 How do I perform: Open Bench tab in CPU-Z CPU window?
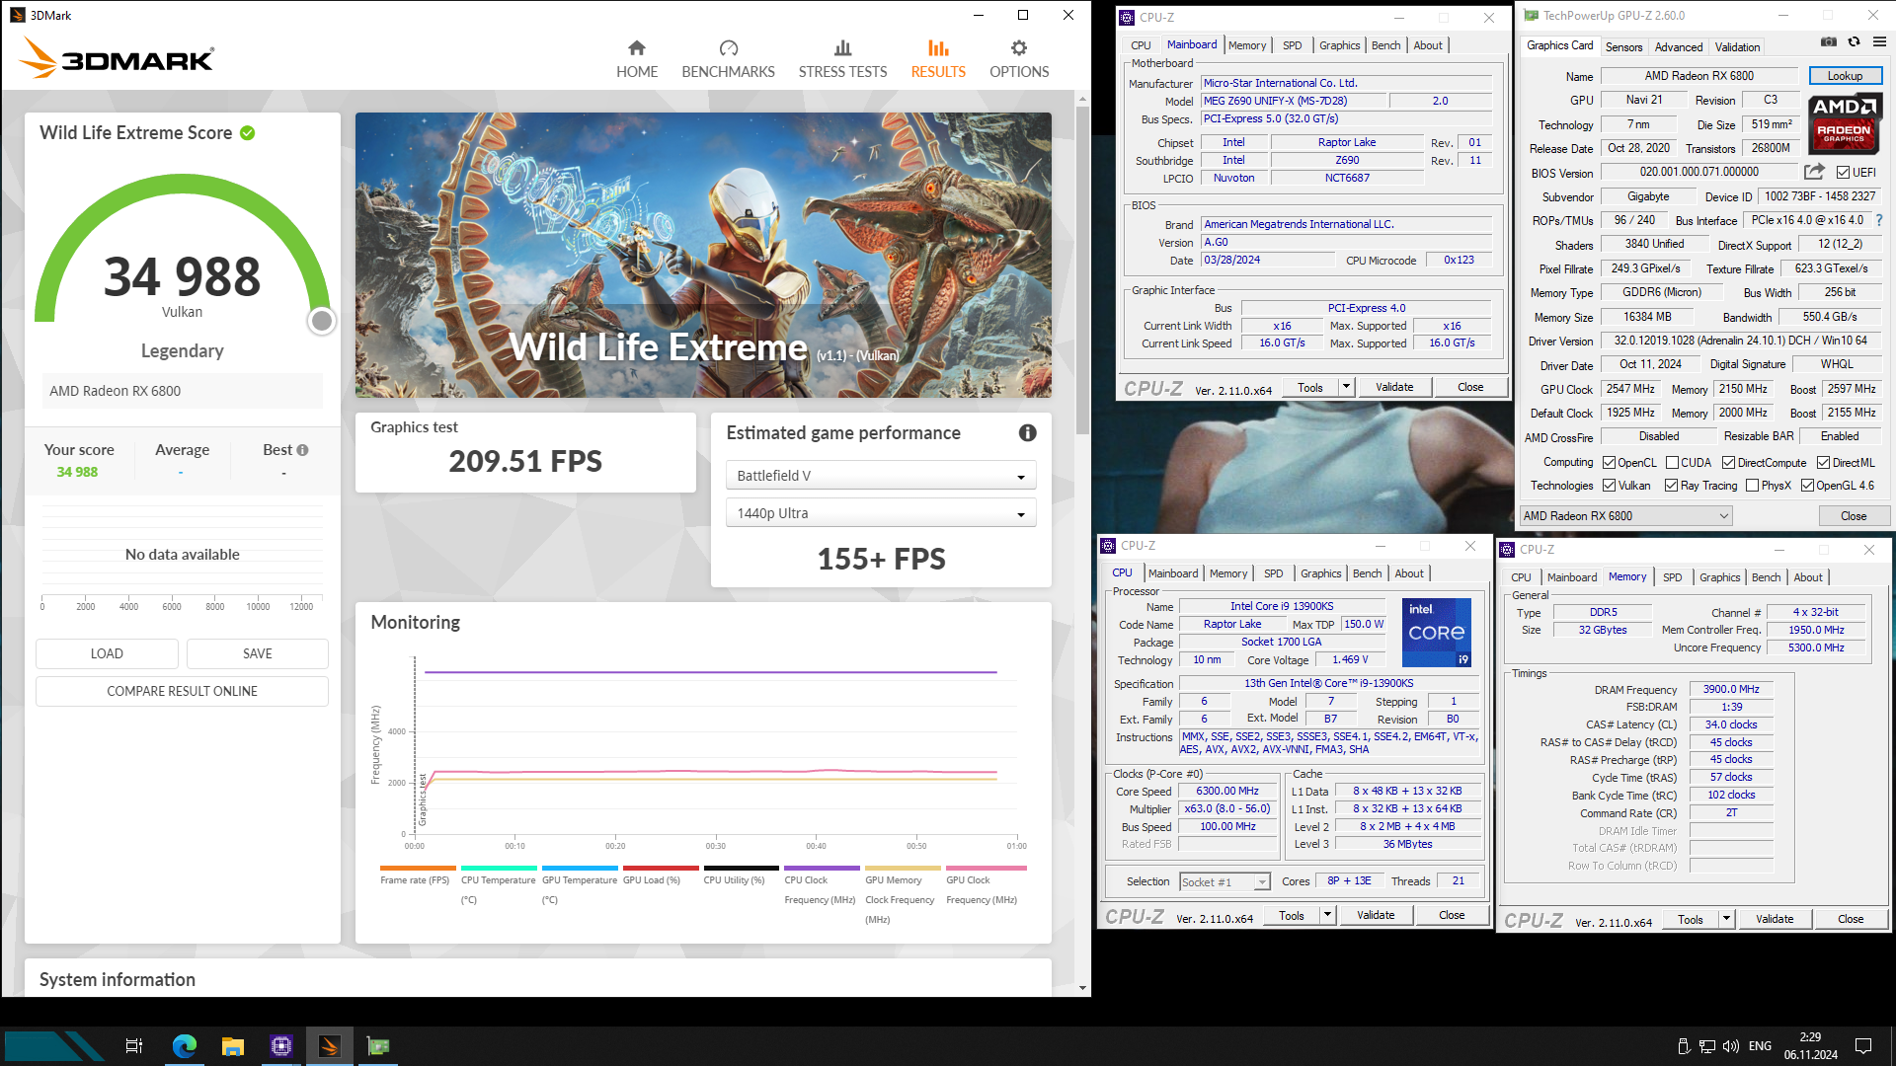tap(1367, 573)
